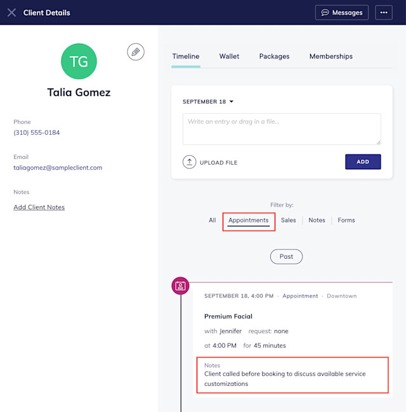Viewport: 406px width, 412px height.
Task: Click the magenta appointment timeline icon
Action: (180, 285)
